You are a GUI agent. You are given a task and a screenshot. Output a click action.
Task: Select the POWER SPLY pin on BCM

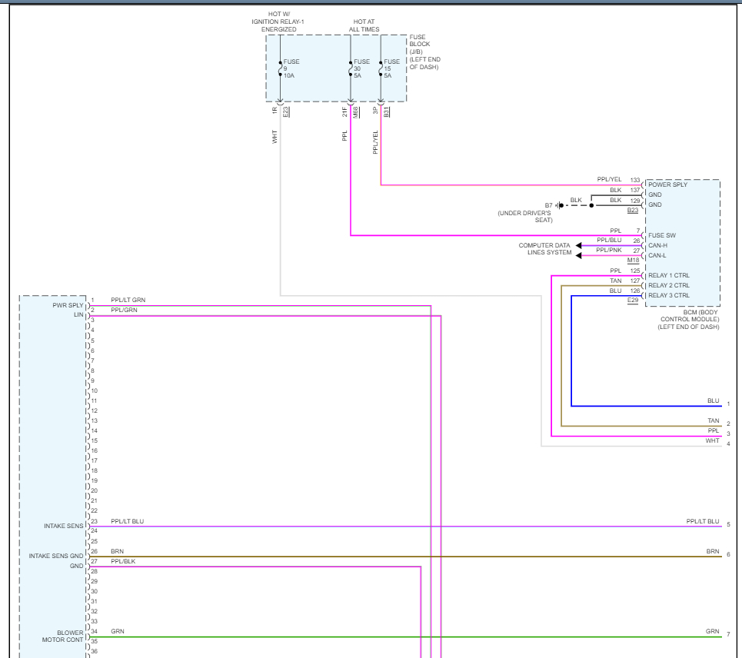point(667,184)
